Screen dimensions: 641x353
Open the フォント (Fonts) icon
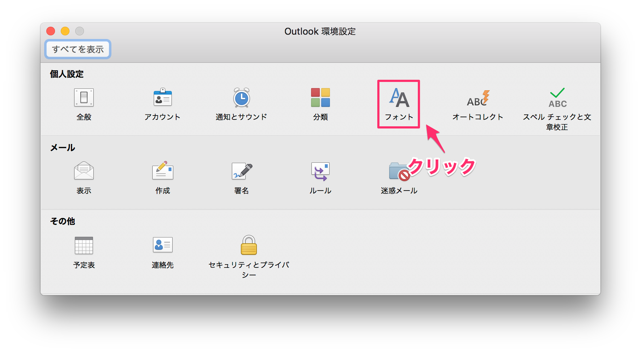click(399, 97)
